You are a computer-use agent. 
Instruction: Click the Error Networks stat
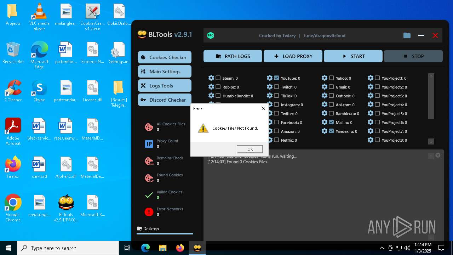pyautogui.click(x=164, y=212)
